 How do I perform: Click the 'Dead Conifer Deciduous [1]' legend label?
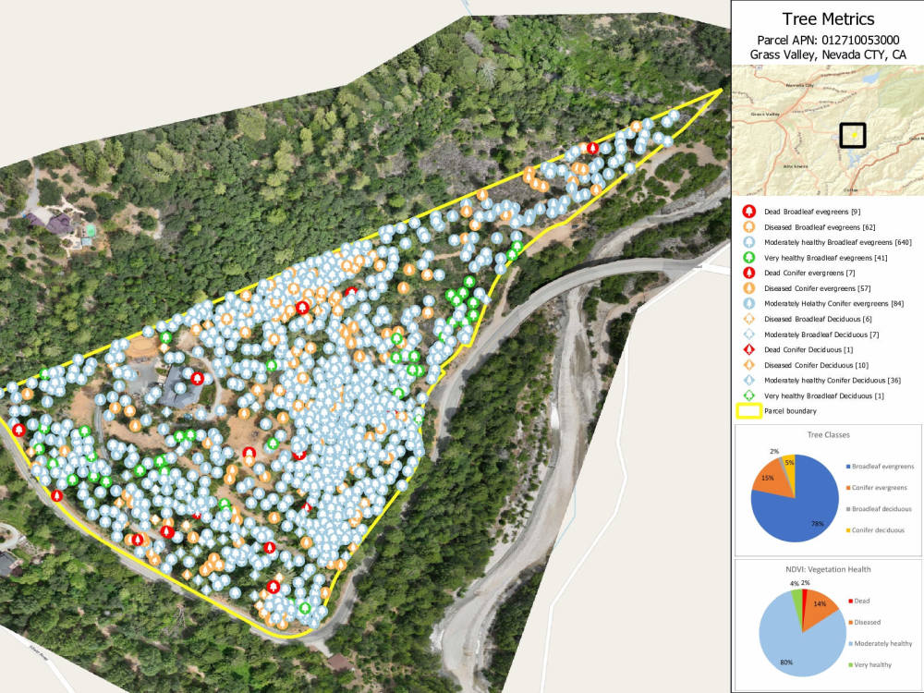coord(808,349)
